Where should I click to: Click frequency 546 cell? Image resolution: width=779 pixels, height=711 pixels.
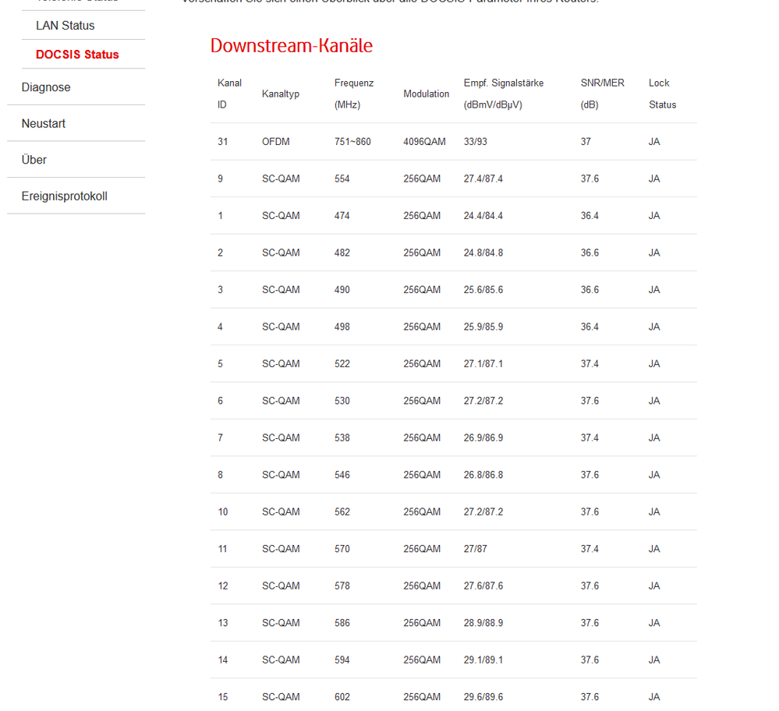click(342, 475)
